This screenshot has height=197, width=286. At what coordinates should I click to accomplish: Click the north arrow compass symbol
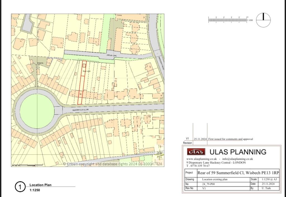pyautogui.click(x=263, y=20)
